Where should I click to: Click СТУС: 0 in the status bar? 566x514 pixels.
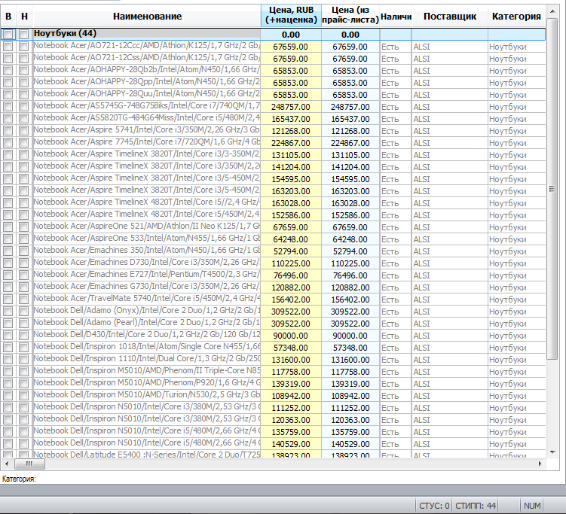[434, 506]
